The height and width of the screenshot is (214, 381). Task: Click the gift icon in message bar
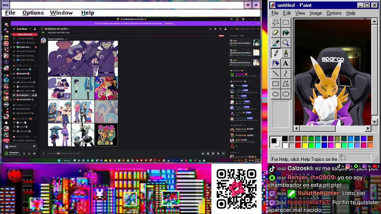pyautogui.click(x=203, y=153)
